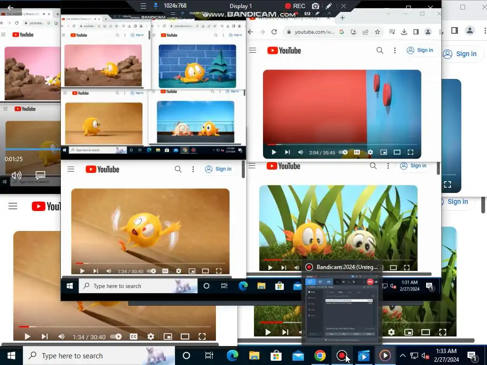Open Chrome media controls icon
487x365 pixels.
coord(392,32)
